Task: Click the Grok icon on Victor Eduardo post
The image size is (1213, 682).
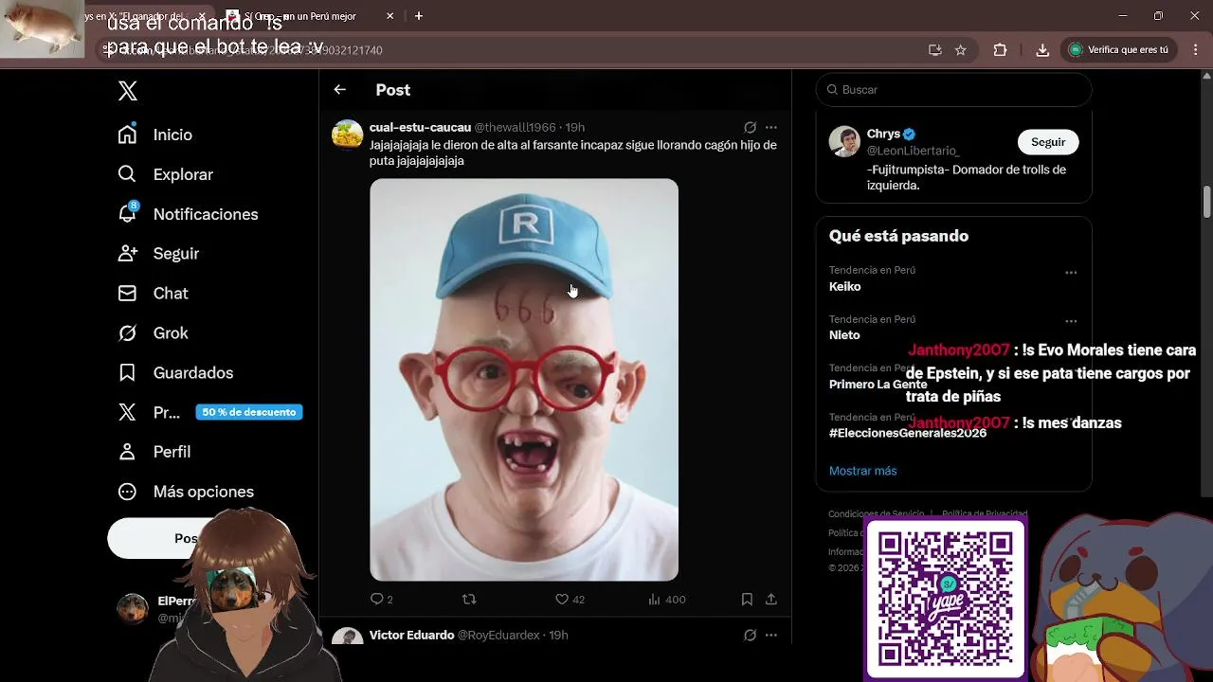Action: (750, 636)
